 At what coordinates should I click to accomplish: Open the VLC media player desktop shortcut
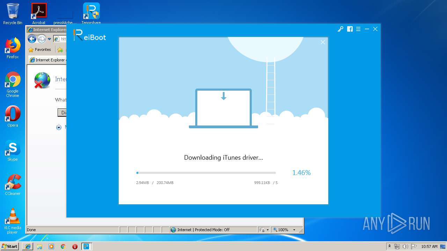point(13,221)
